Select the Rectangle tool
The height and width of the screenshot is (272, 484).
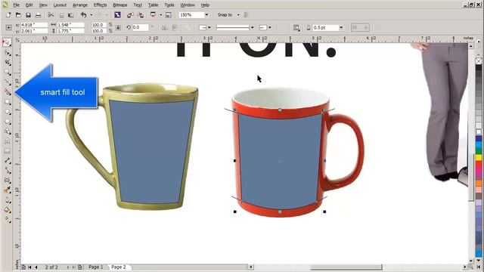[x=7, y=102]
